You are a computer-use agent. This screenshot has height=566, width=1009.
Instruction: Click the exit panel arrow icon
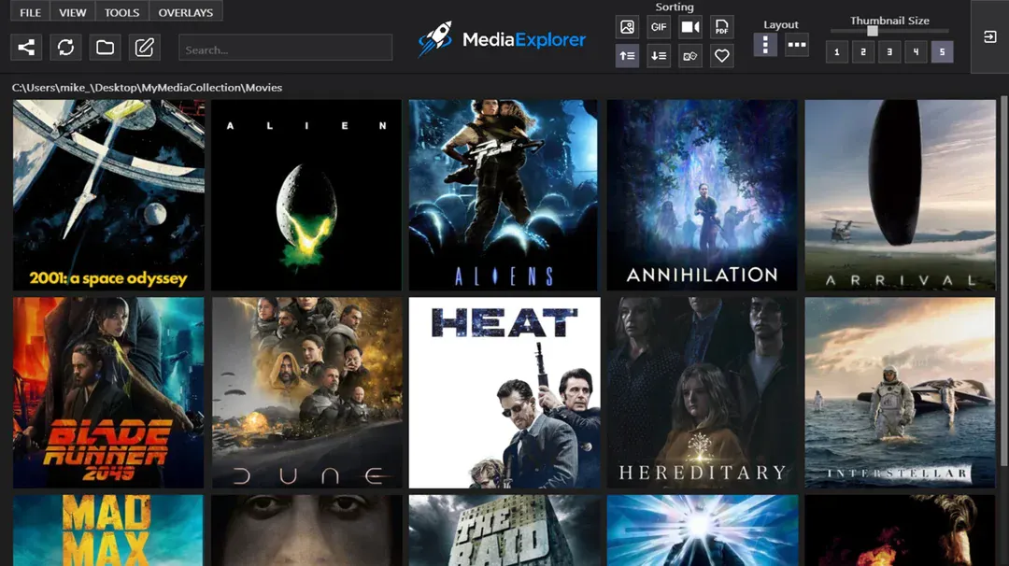pos(989,36)
